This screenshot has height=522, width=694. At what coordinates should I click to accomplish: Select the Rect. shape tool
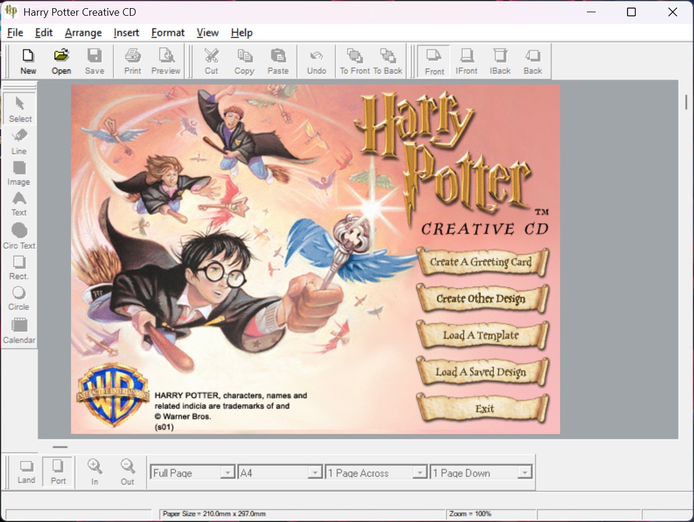click(x=19, y=267)
